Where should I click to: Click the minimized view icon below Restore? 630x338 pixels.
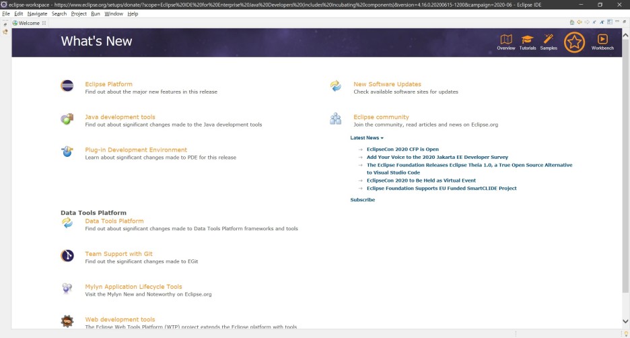5,32
